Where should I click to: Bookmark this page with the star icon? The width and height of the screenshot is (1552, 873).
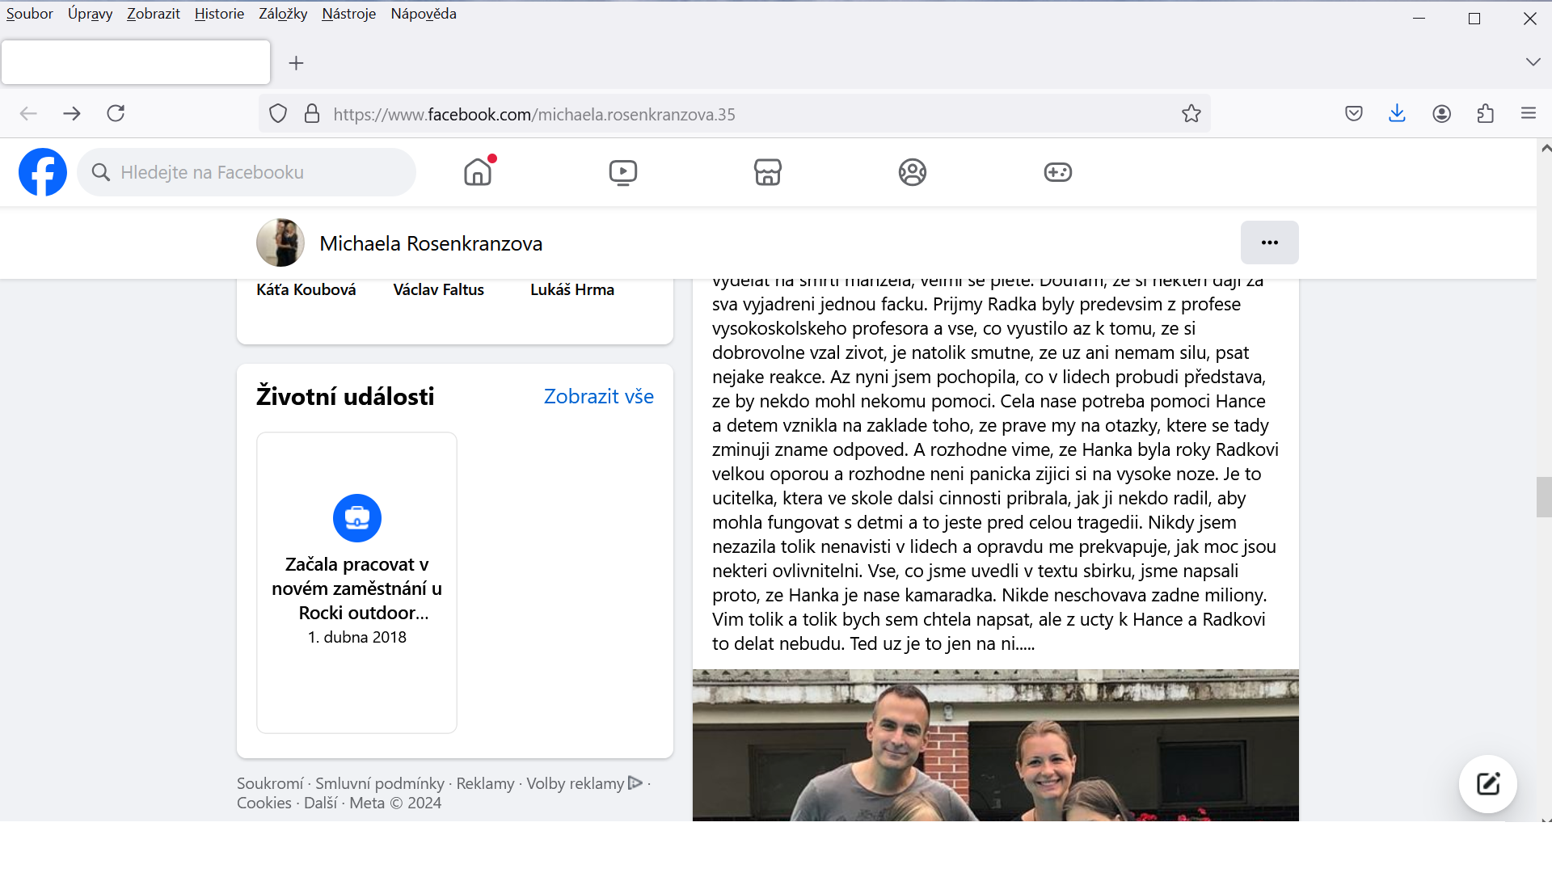(x=1191, y=114)
